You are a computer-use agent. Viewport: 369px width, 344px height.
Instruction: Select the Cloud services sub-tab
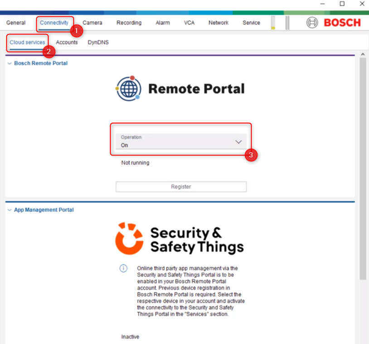pos(27,42)
